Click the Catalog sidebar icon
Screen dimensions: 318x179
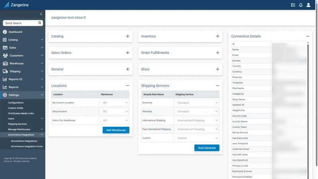[5, 40]
